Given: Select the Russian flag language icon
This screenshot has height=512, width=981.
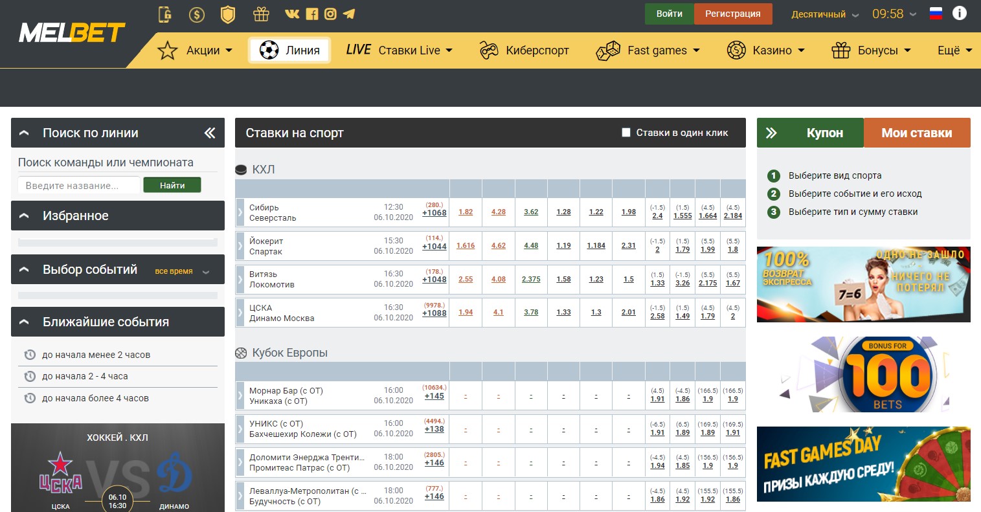Looking at the screenshot, I should (x=936, y=14).
